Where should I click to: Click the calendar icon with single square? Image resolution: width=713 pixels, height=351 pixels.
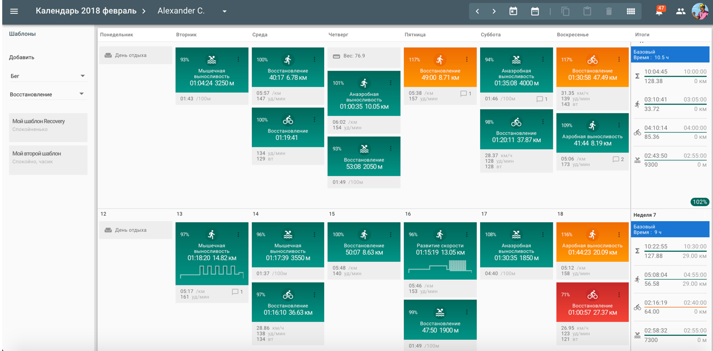tap(514, 11)
